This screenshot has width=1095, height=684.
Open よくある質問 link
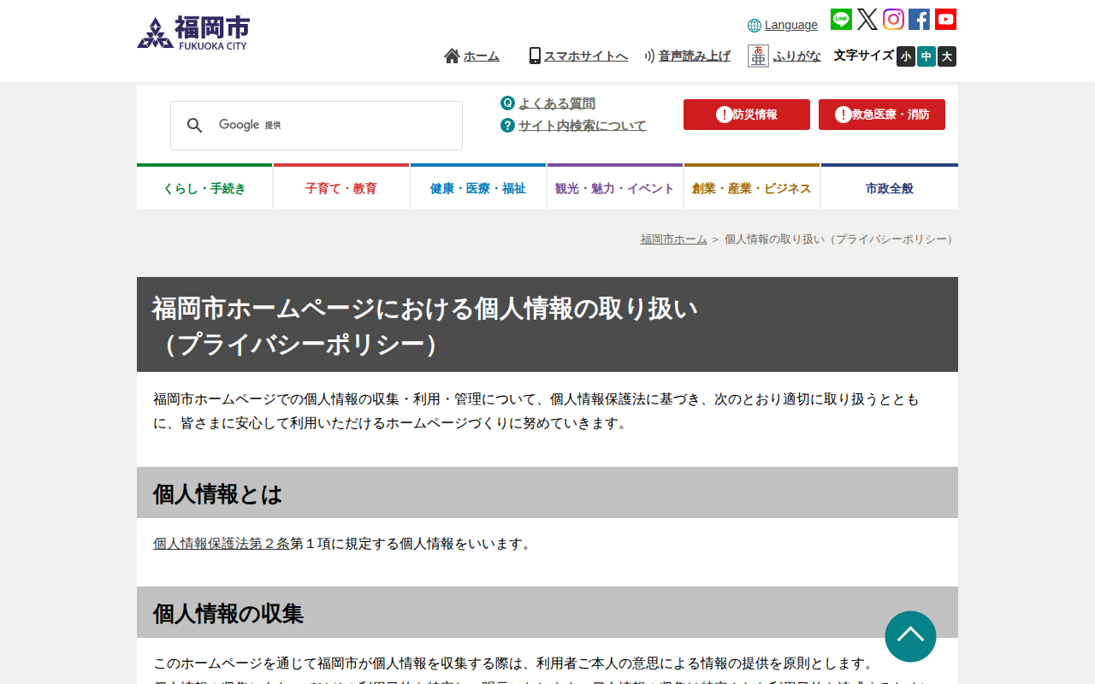557,103
